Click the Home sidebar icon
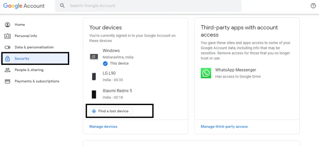 point(7,25)
